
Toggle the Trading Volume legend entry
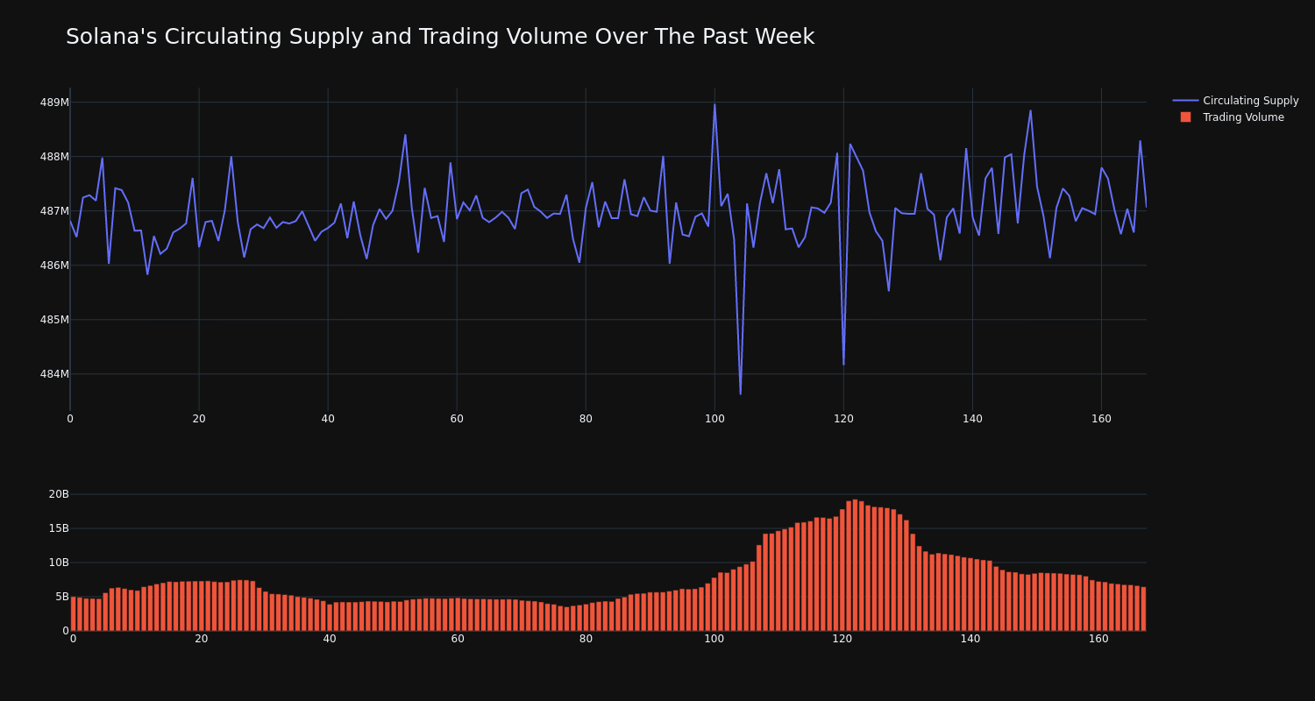[1236, 117]
